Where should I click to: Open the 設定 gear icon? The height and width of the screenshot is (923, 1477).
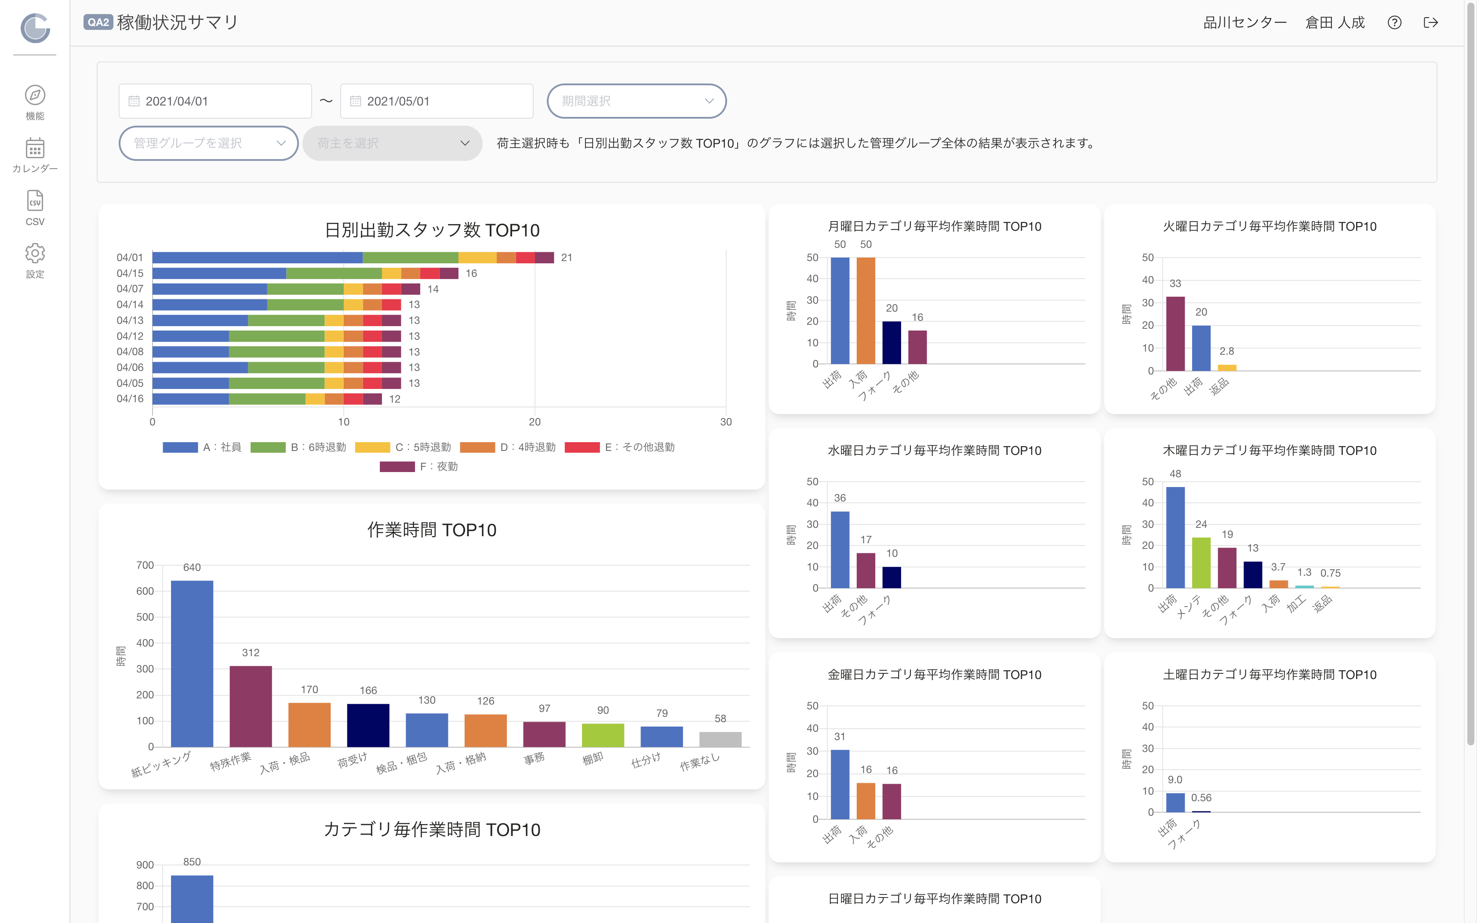[x=35, y=253]
